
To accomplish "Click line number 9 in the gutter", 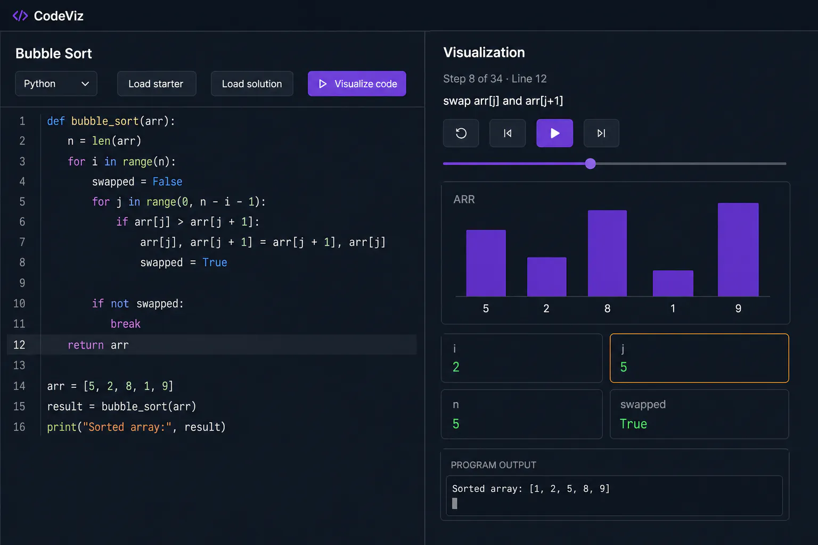I will (22, 283).
